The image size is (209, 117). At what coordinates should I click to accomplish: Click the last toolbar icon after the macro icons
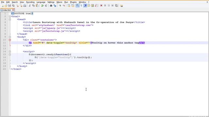[121, 6]
